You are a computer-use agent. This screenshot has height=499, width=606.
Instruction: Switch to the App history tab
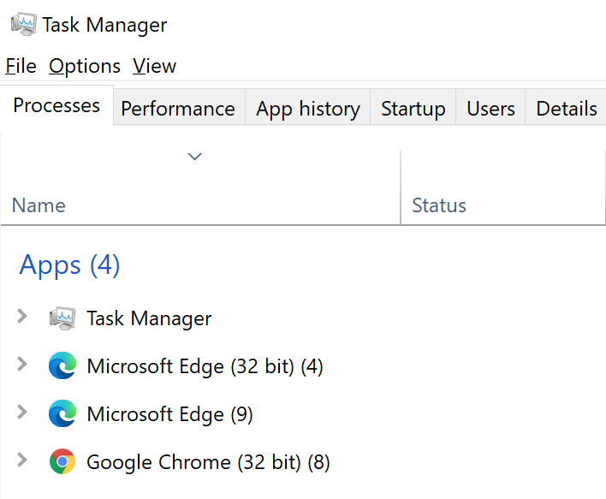pos(308,108)
